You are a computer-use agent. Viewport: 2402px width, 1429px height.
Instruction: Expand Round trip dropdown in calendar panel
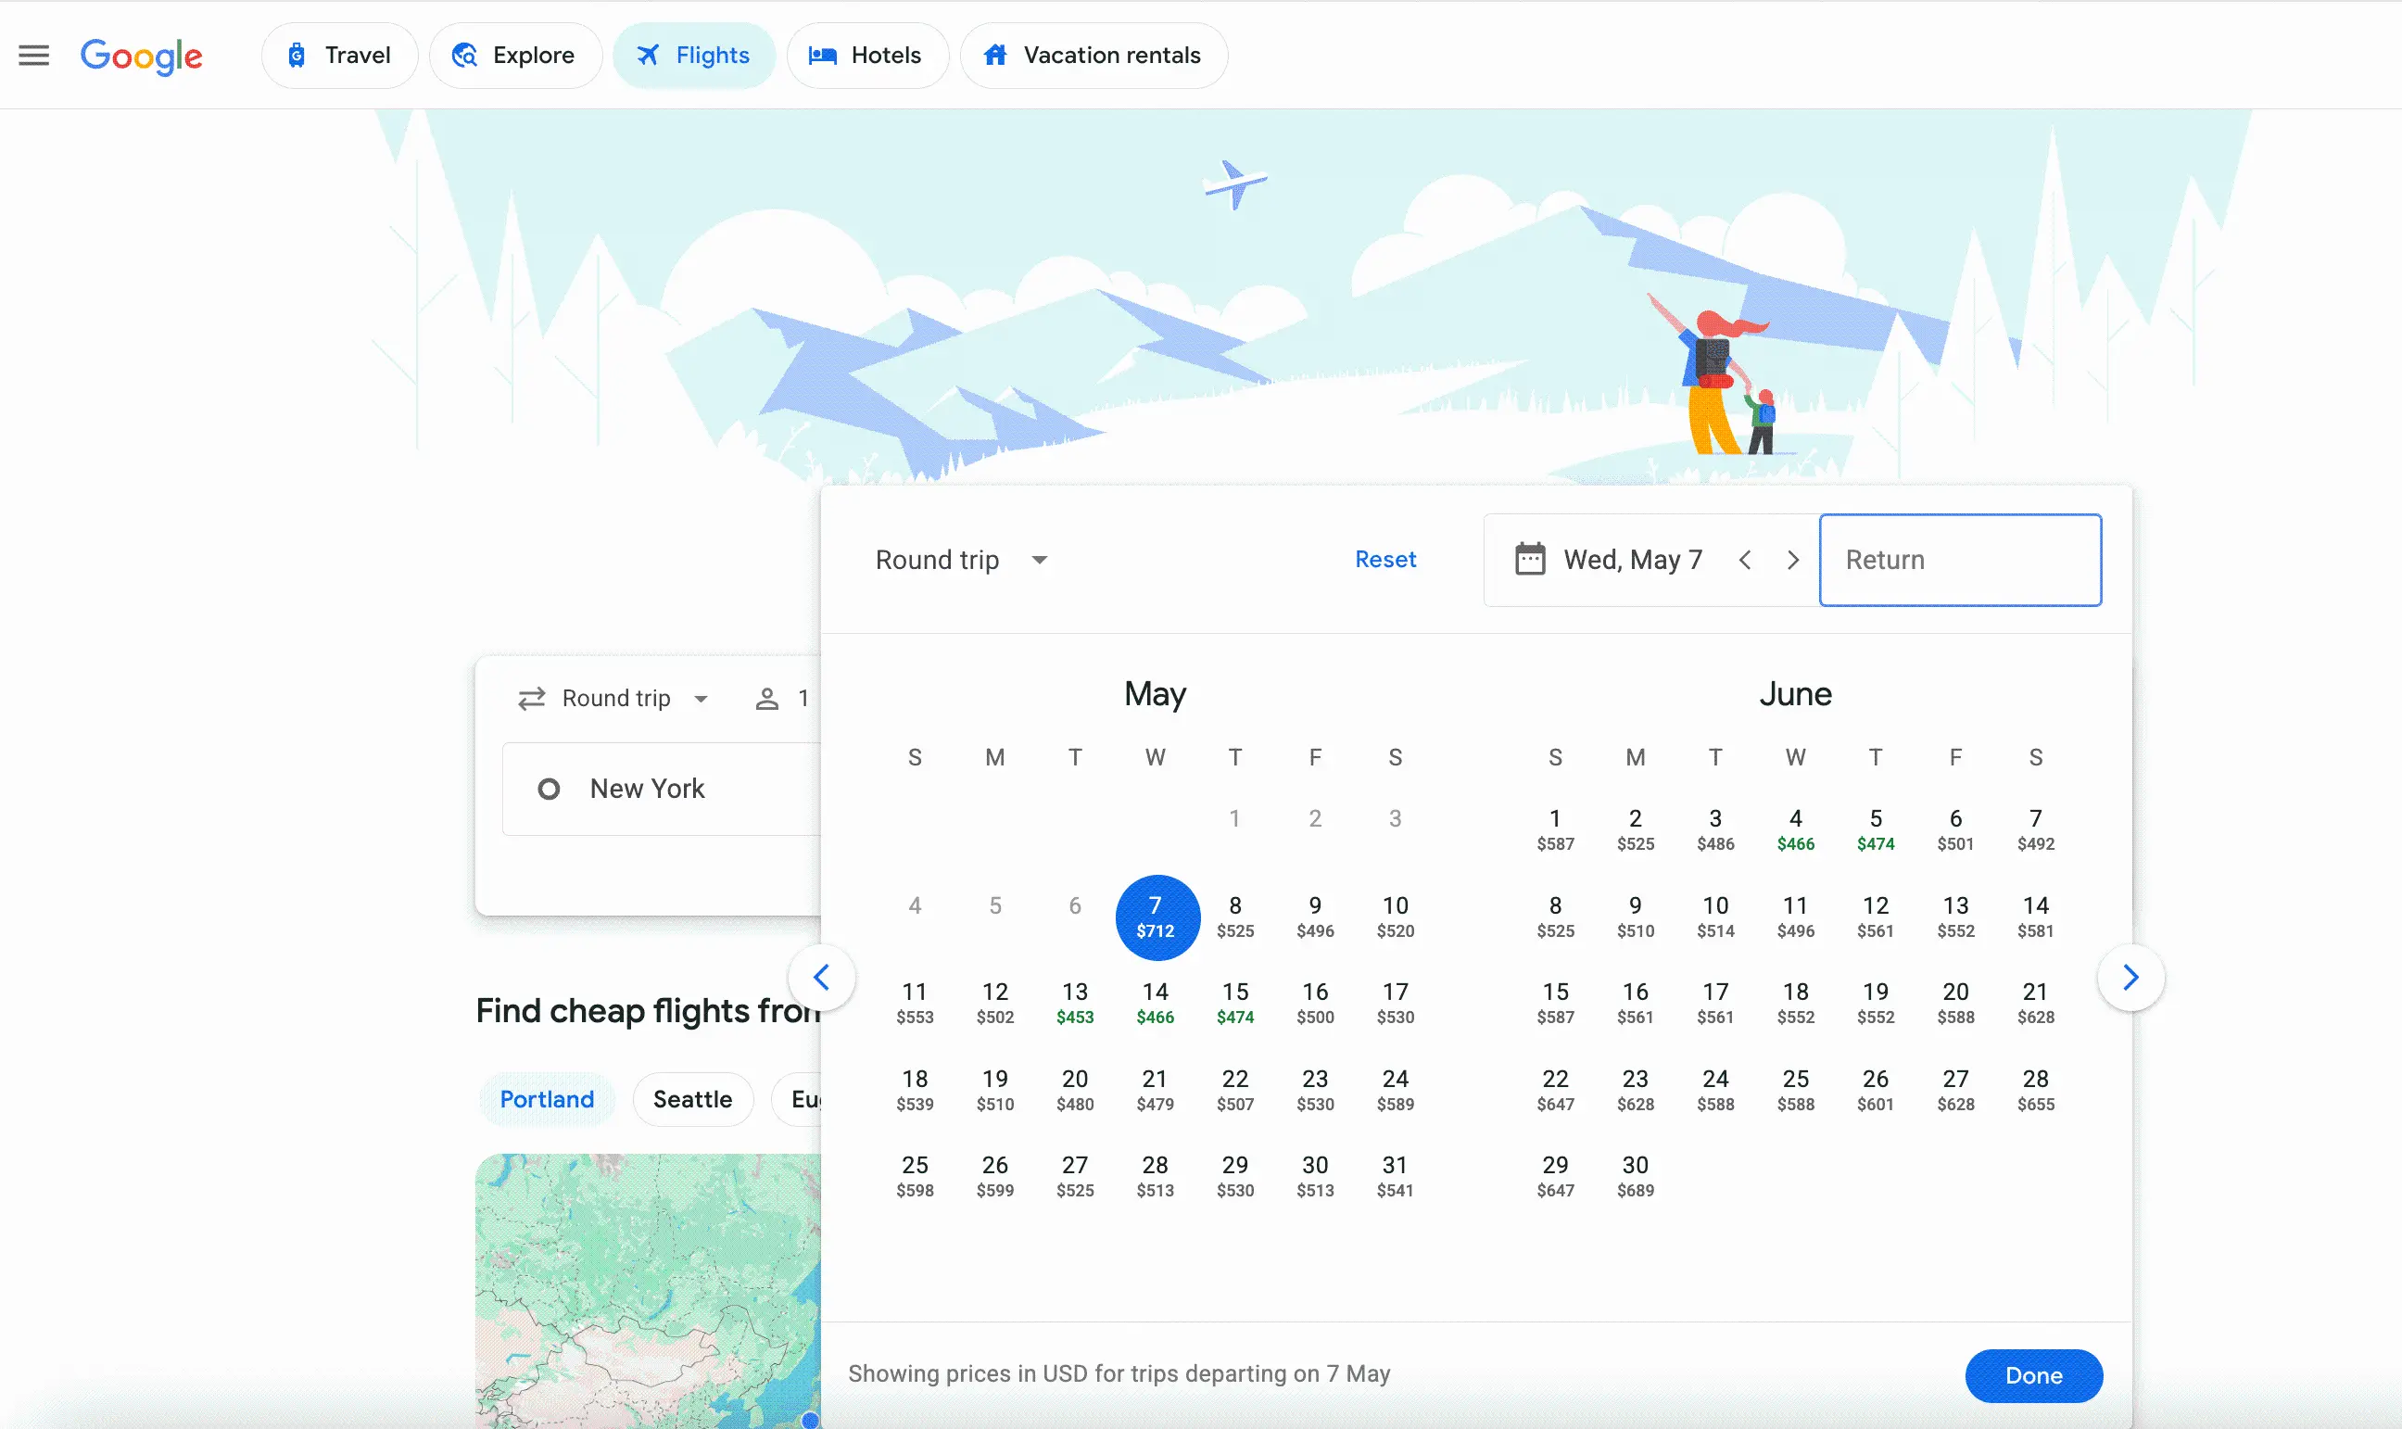click(961, 560)
